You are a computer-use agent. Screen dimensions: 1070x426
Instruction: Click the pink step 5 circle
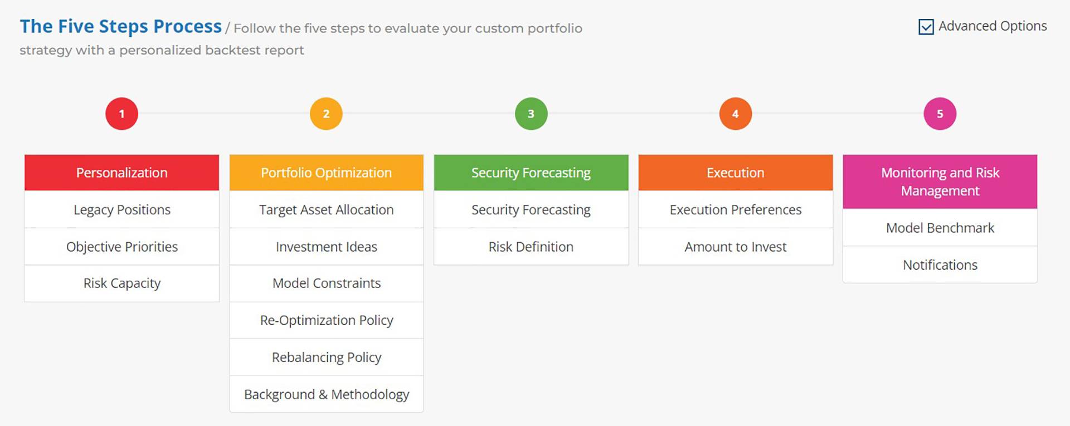point(940,114)
